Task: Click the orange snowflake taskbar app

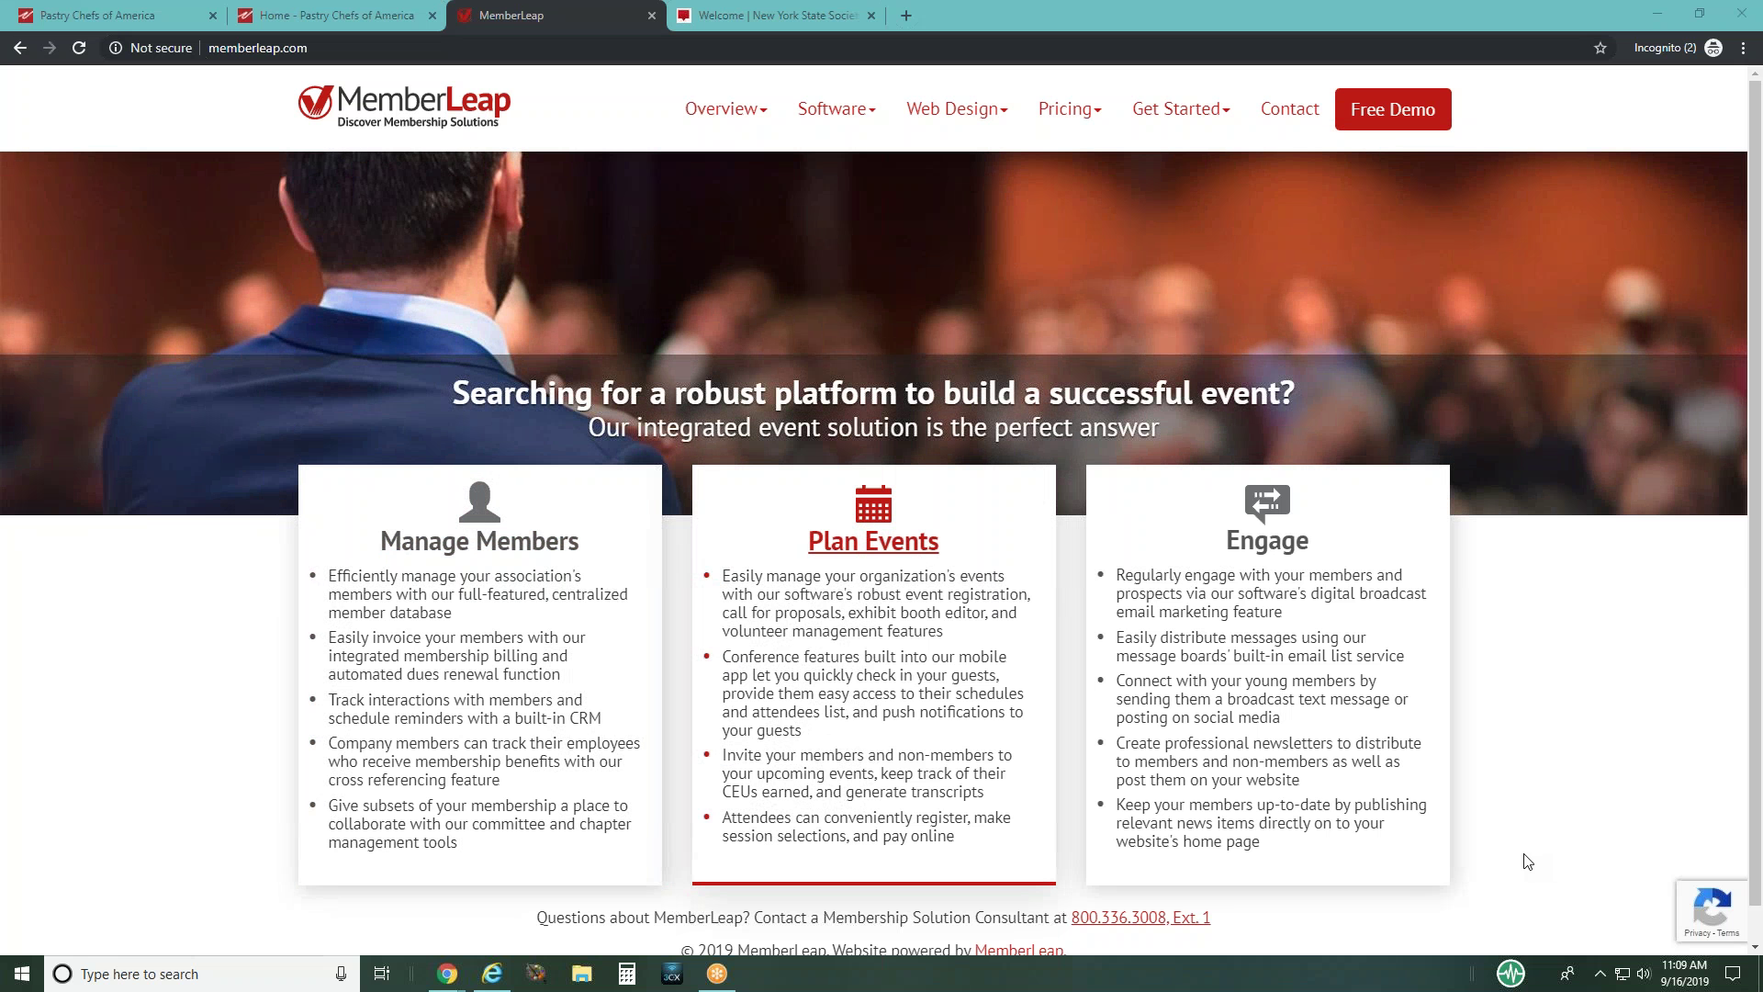Action: [717, 974]
